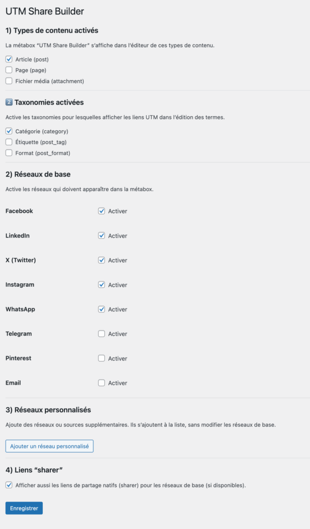Turn off WhatsApp activation
310x529 pixels.
101,309
